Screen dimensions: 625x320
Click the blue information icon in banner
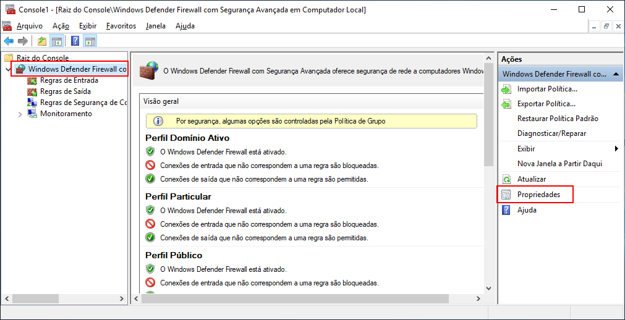coord(158,121)
